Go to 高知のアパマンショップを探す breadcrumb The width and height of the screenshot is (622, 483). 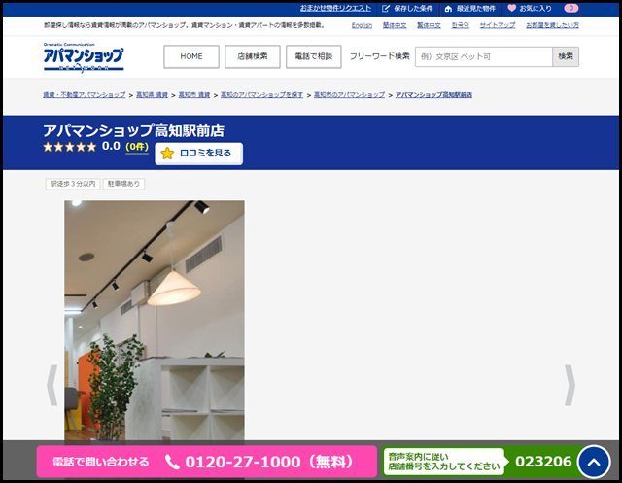tap(261, 95)
